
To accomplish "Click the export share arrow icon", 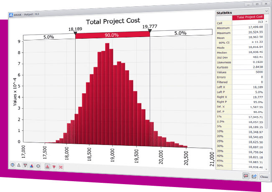I will click(x=254, y=176).
